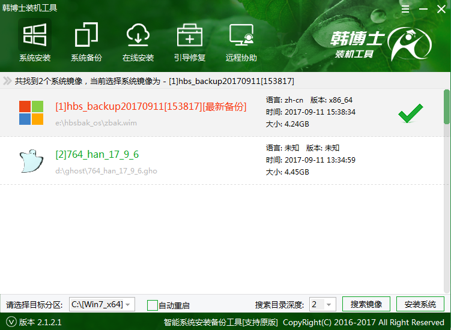The height and width of the screenshot is (330, 451).
Task: Select the [2]764_han_17_9_6 image entry
Action: point(97,155)
